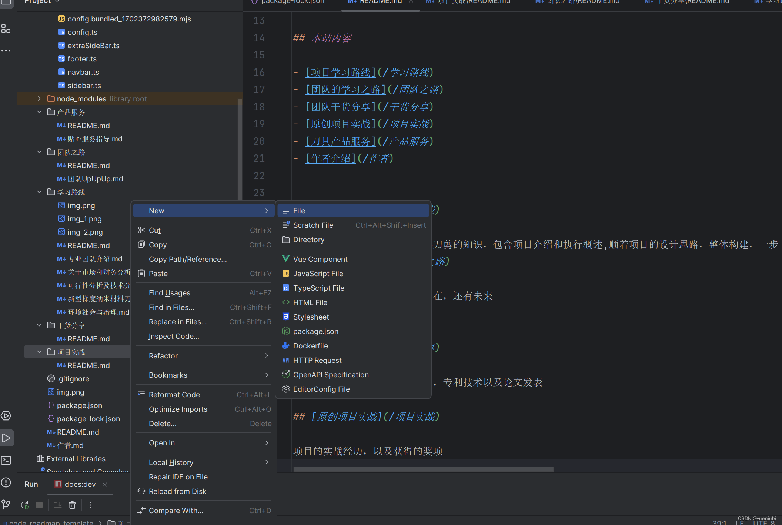Open the Git tool window icon
Viewport: 782px width, 525px height.
click(x=6, y=504)
